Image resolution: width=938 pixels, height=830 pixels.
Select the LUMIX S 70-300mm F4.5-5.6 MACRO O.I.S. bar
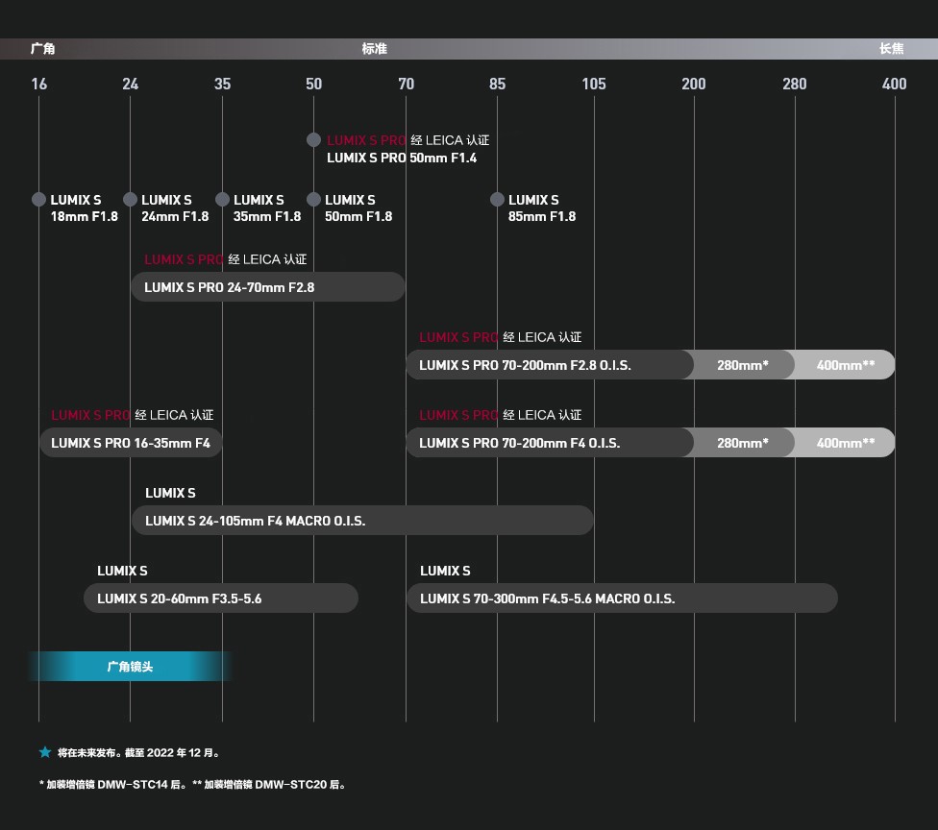tap(622, 598)
